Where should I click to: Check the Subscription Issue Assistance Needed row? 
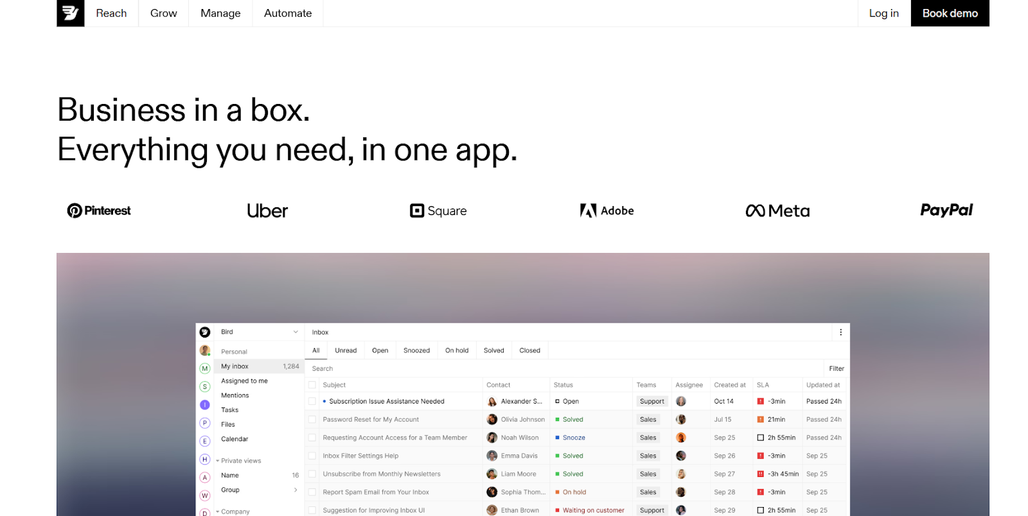tap(312, 401)
